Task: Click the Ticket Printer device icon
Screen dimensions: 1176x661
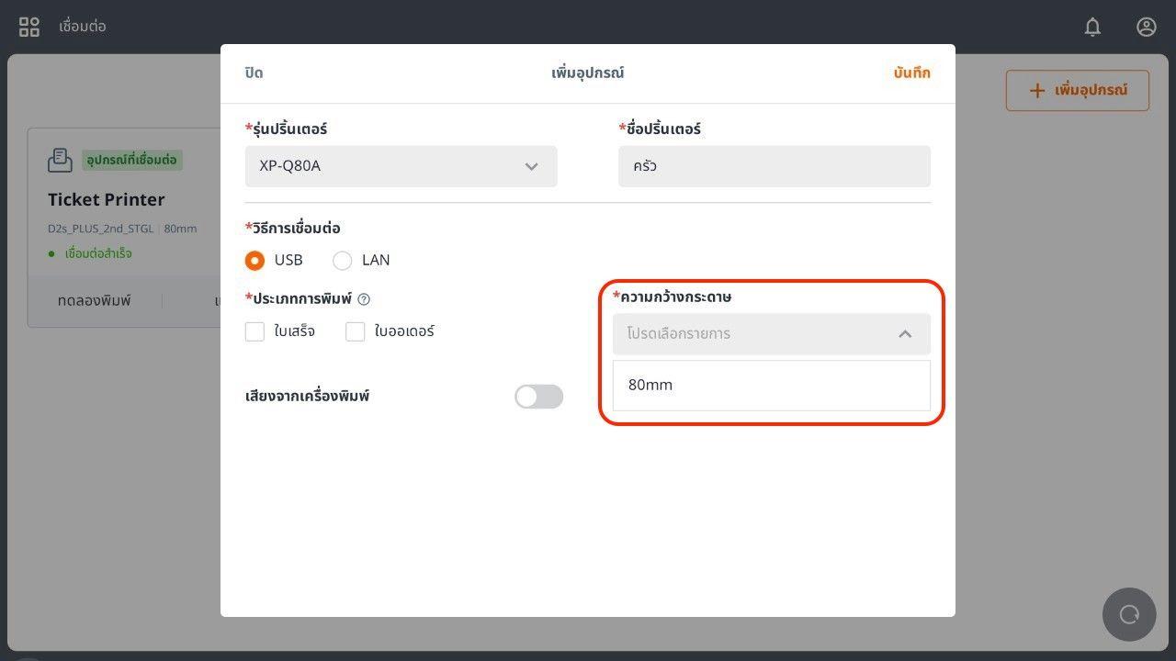Action: 60,160
